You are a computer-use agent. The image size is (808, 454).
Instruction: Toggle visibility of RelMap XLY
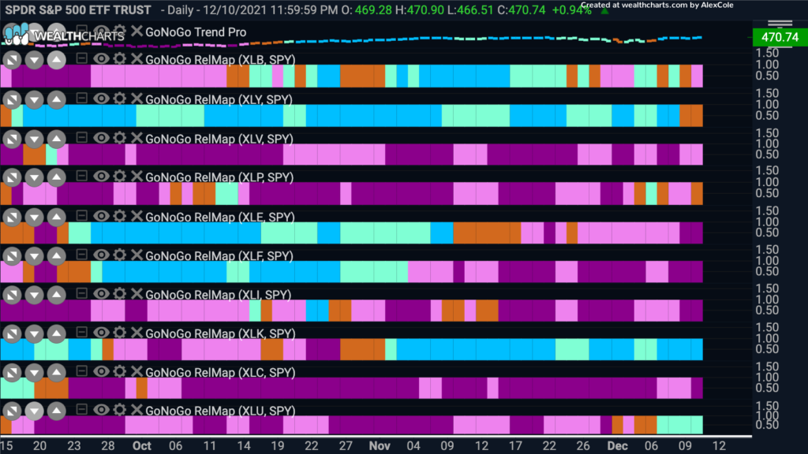[101, 99]
